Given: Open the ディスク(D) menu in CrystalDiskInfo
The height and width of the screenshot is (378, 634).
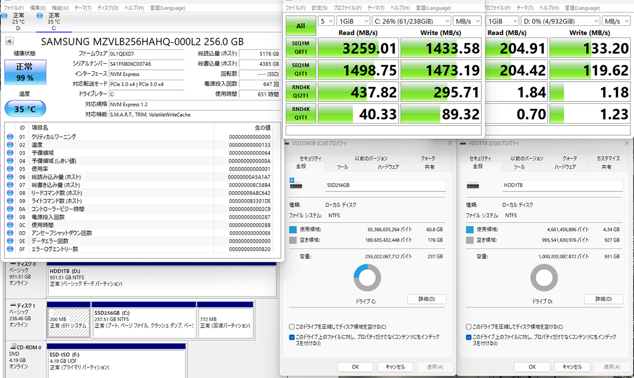Looking at the screenshot, I should (x=108, y=8).
